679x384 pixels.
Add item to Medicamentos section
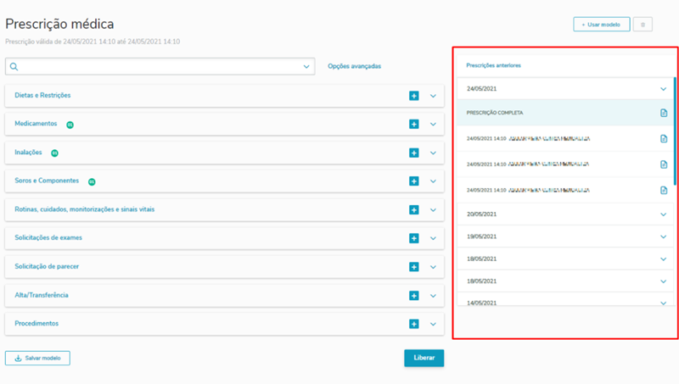click(414, 124)
